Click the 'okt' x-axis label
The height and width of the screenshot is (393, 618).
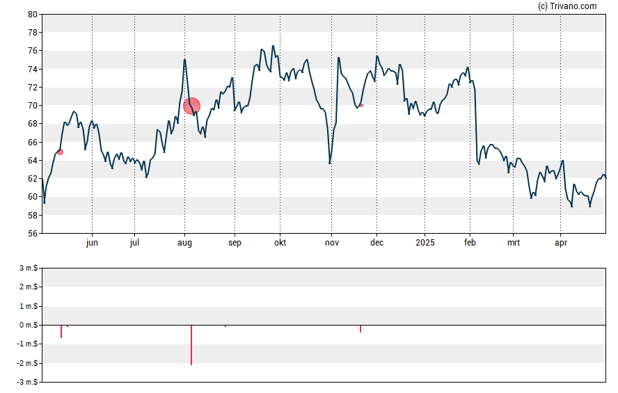click(x=280, y=243)
